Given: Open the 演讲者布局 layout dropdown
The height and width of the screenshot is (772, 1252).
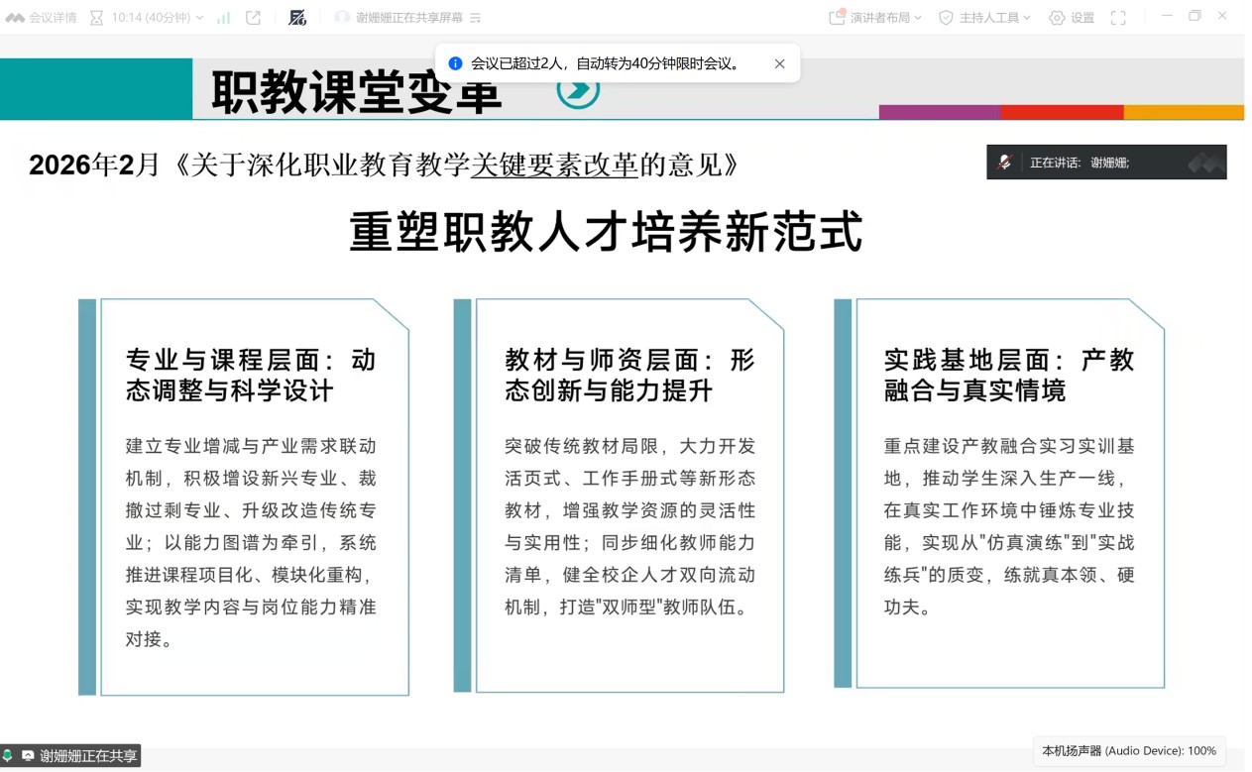Looking at the screenshot, I should point(875,18).
